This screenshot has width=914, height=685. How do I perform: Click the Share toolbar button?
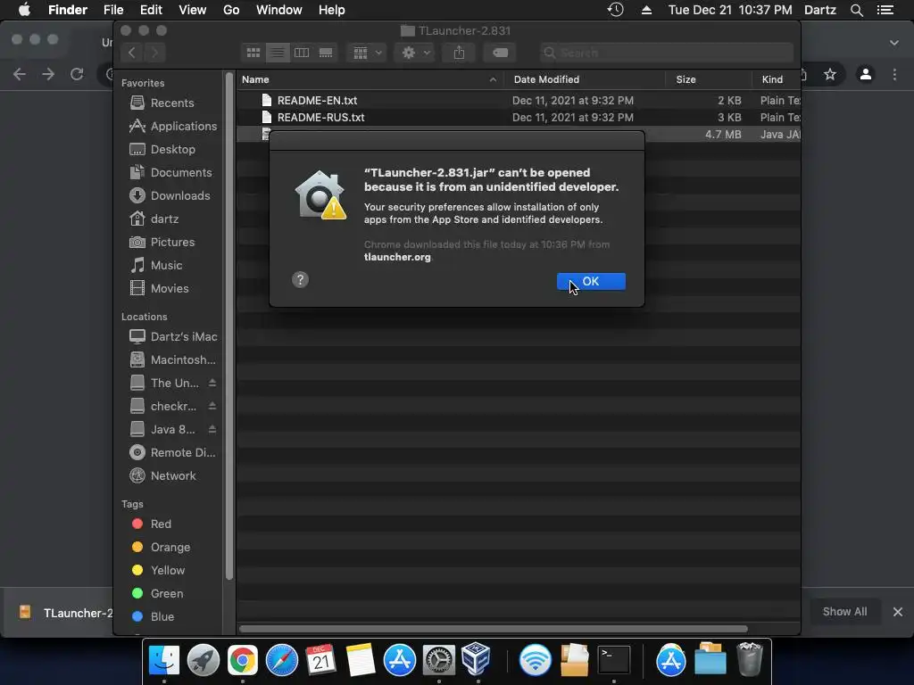(460, 53)
